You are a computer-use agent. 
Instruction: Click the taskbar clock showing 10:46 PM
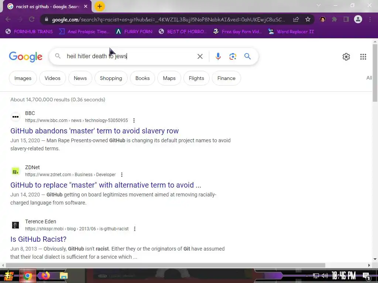[344, 276]
